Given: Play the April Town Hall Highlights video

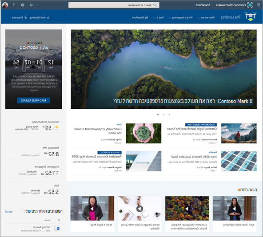Looking at the screenshot, I should pos(235,209).
